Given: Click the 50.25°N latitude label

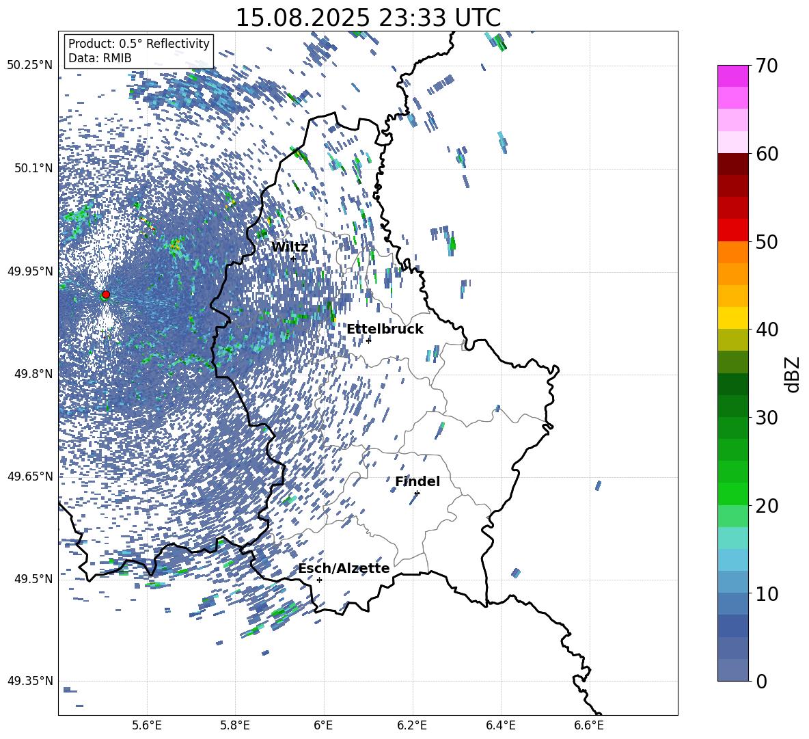Looking at the screenshot, I should (x=30, y=66).
